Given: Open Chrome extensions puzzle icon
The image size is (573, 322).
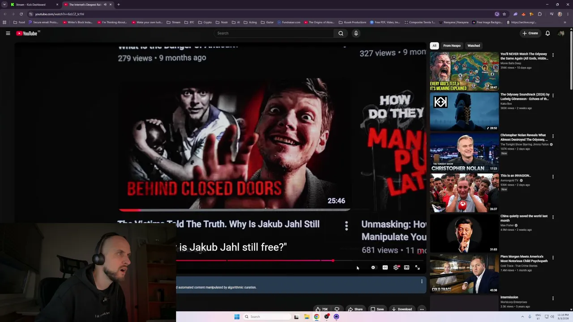Looking at the screenshot, I should pos(539,14).
